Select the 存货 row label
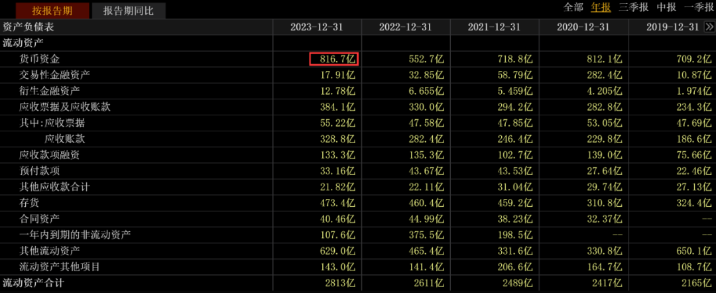The width and height of the screenshot is (716, 293). tap(29, 203)
